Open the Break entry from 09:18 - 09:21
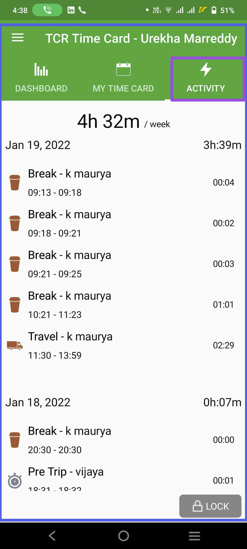This screenshot has width=247, height=549. (123, 223)
